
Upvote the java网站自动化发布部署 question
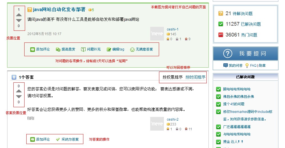pyautogui.click(x=19, y=15)
